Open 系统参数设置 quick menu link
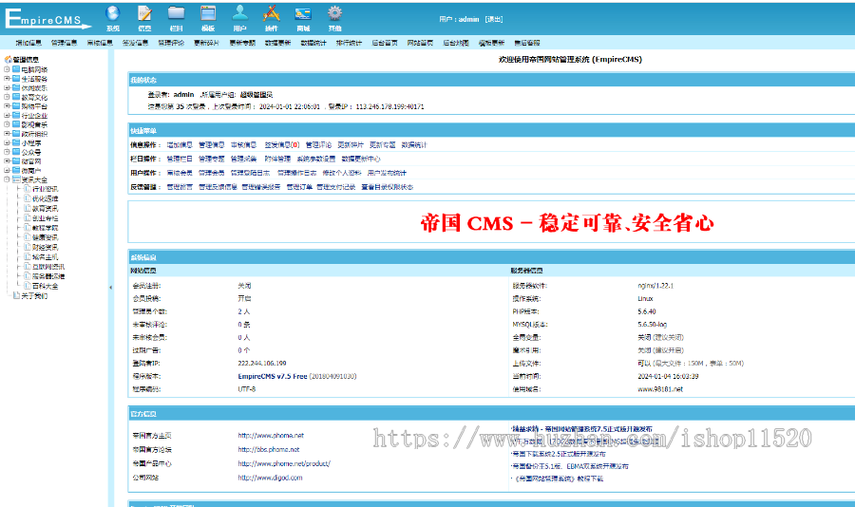The image size is (855, 507). (316, 160)
